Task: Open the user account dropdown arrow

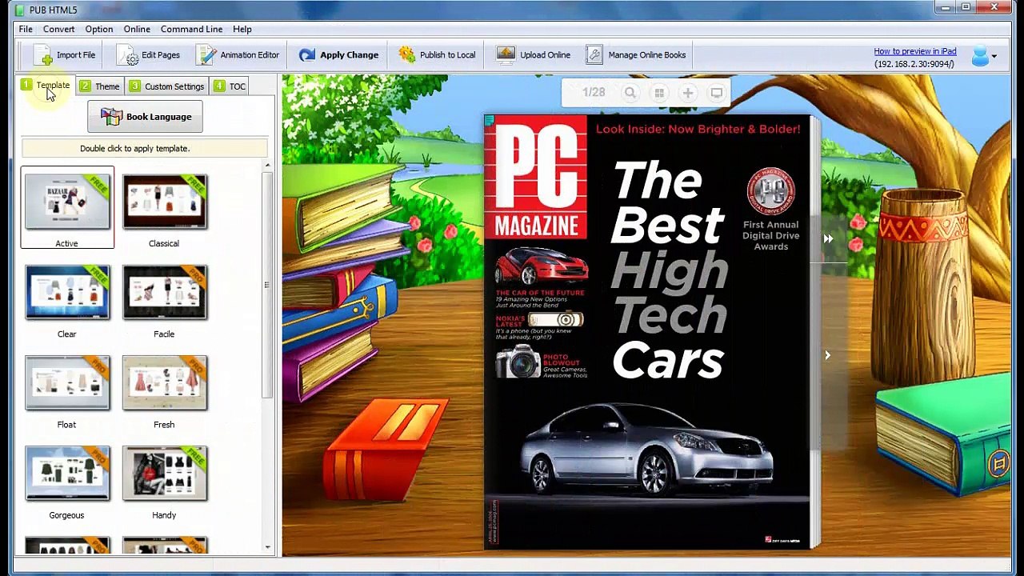Action: coord(994,57)
